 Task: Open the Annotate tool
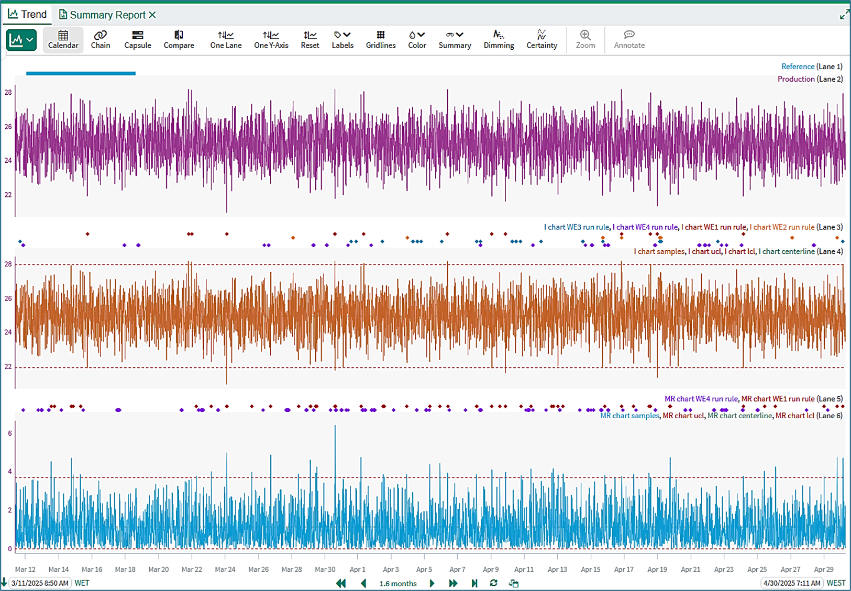click(629, 40)
